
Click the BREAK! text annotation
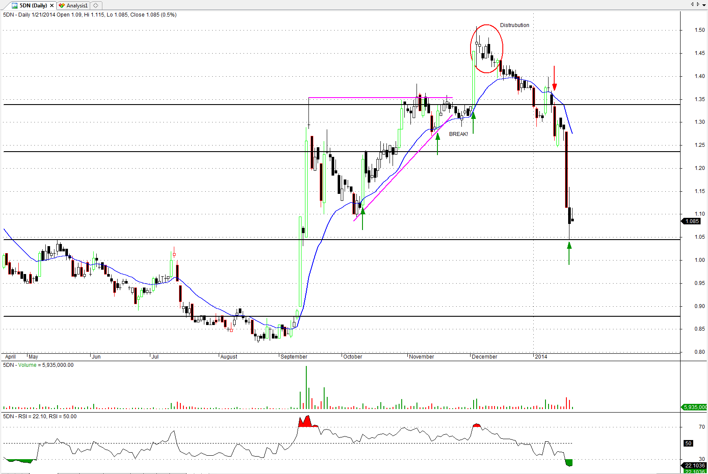(x=458, y=134)
